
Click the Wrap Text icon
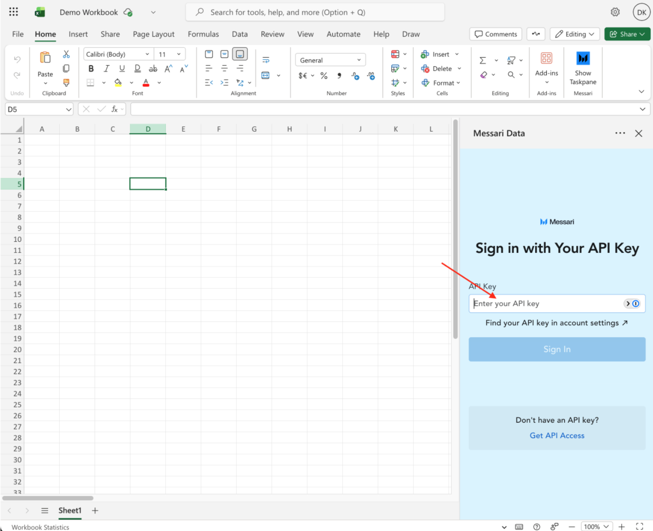click(266, 60)
